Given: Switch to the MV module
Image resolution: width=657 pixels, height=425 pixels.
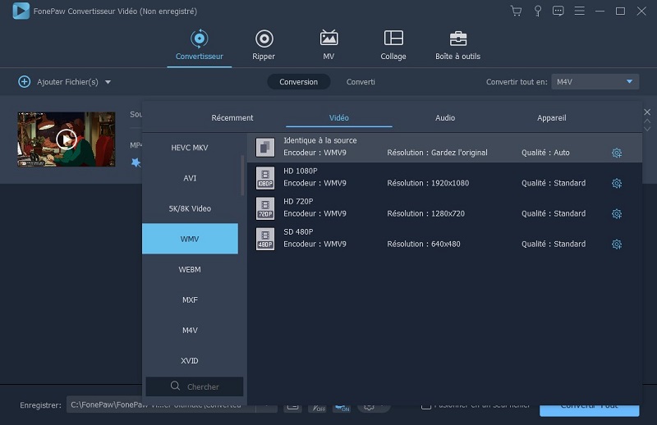Looking at the screenshot, I should [328, 45].
